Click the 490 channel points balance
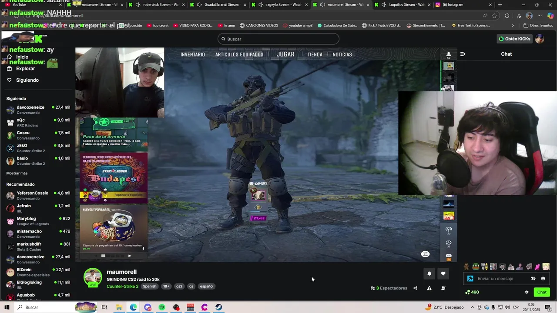The image size is (557, 313). [x=472, y=292]
